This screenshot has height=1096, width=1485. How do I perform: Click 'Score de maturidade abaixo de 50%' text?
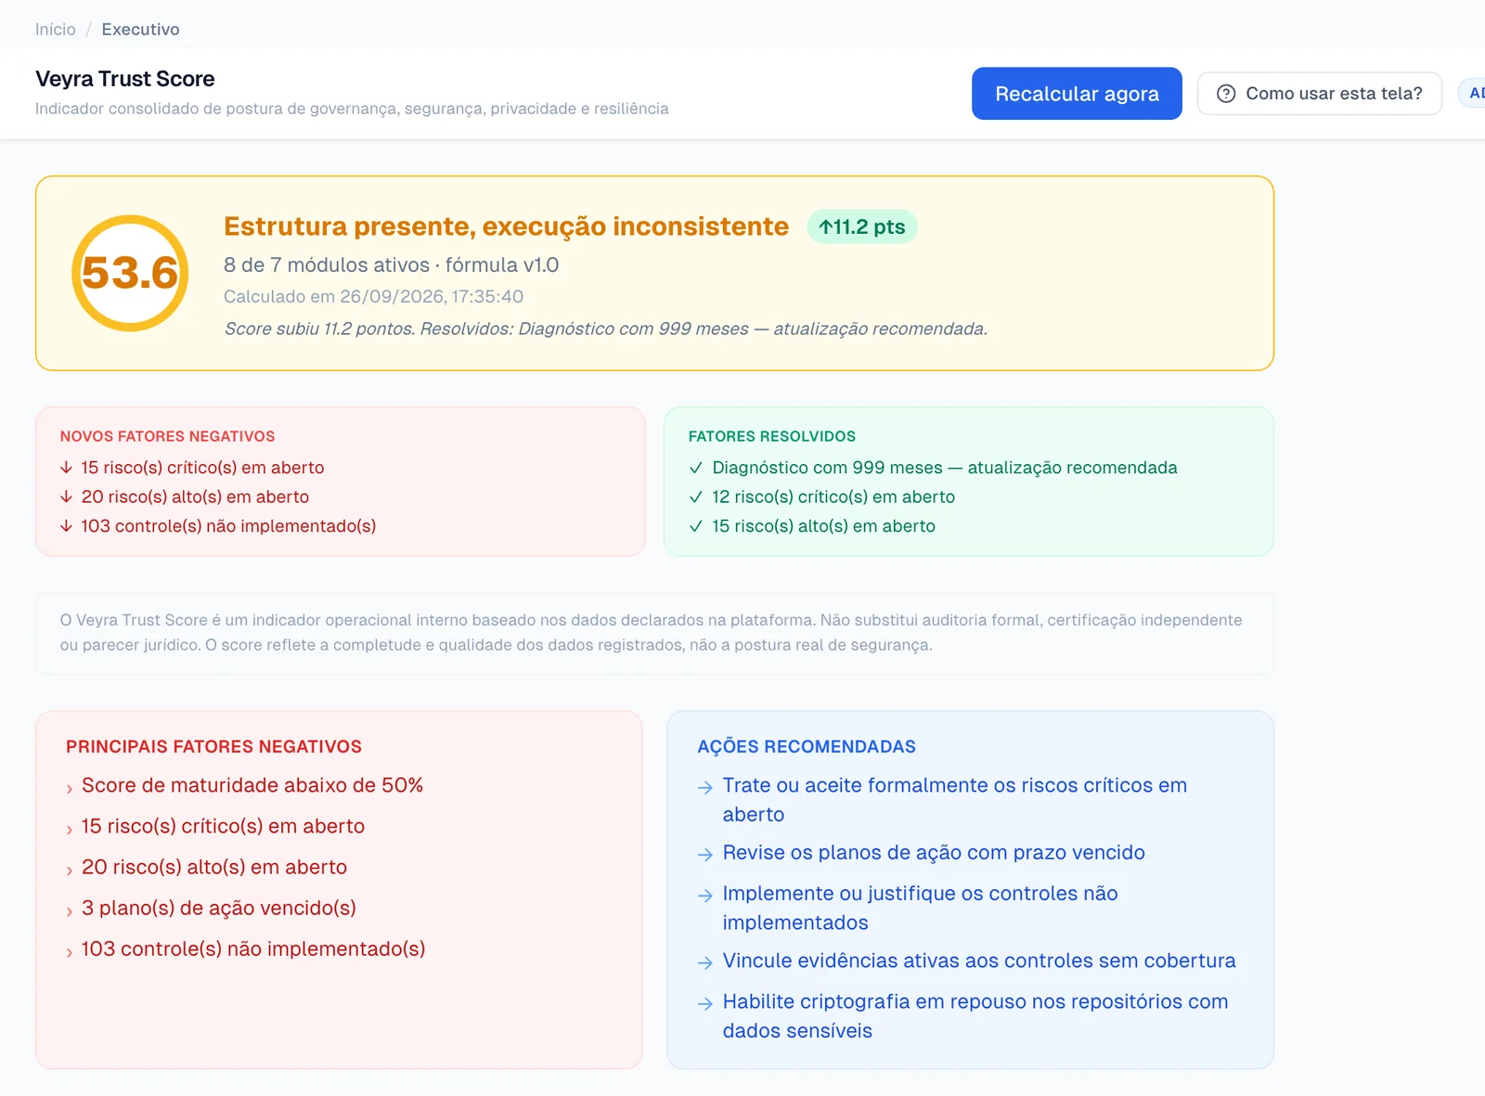pyautogui.click(x=252, y=786)
